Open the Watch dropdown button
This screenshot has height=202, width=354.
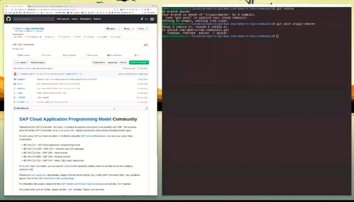pos(111,29)
